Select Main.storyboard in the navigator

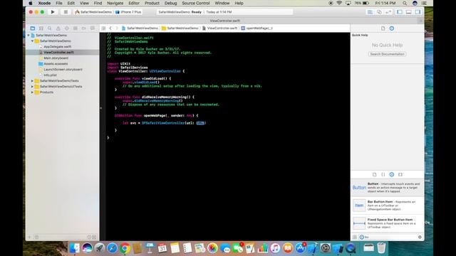coord(56,58)
